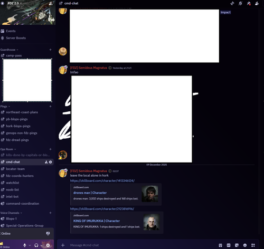Open 'drones man | Character' embed title
Screen dimensions: 264x249
(x=90, y=193)
